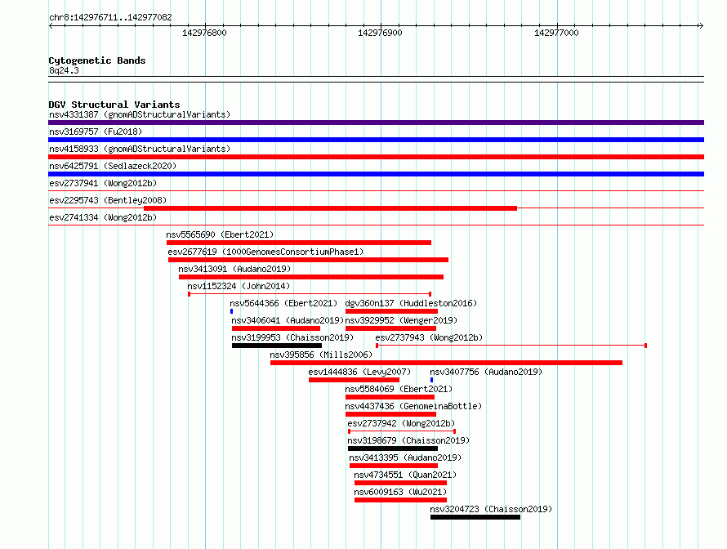Image resolution: width=727 pixels, height=549 pixels.
Task: Open the nsv3204723 (Chaisson2019) label
Action: click(491, 509)
